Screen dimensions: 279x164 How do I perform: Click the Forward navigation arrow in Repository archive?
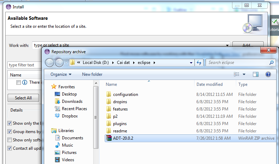[x=59, y=63]
